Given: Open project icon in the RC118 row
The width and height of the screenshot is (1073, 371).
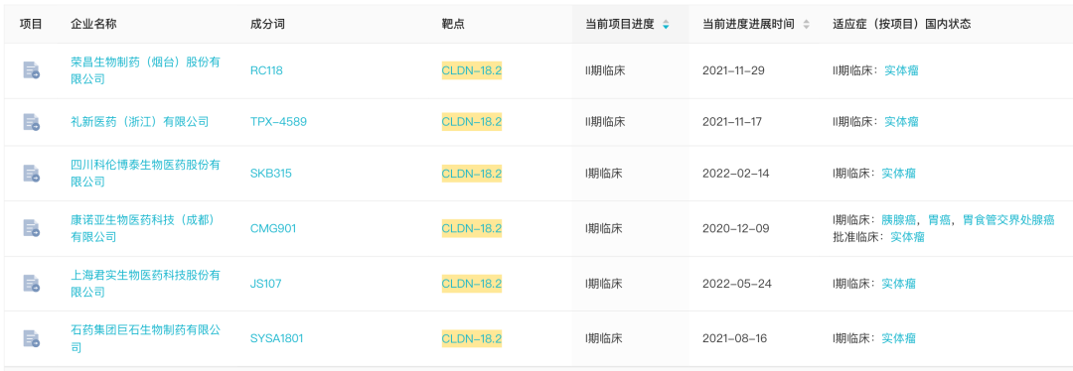Looking at the screenshot, I should click(31, 69).
